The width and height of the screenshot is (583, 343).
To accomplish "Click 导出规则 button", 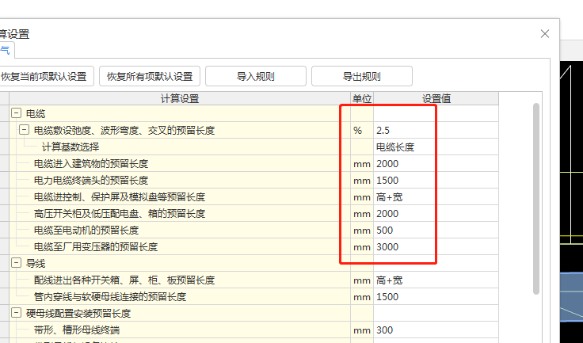I will point(362,76).
